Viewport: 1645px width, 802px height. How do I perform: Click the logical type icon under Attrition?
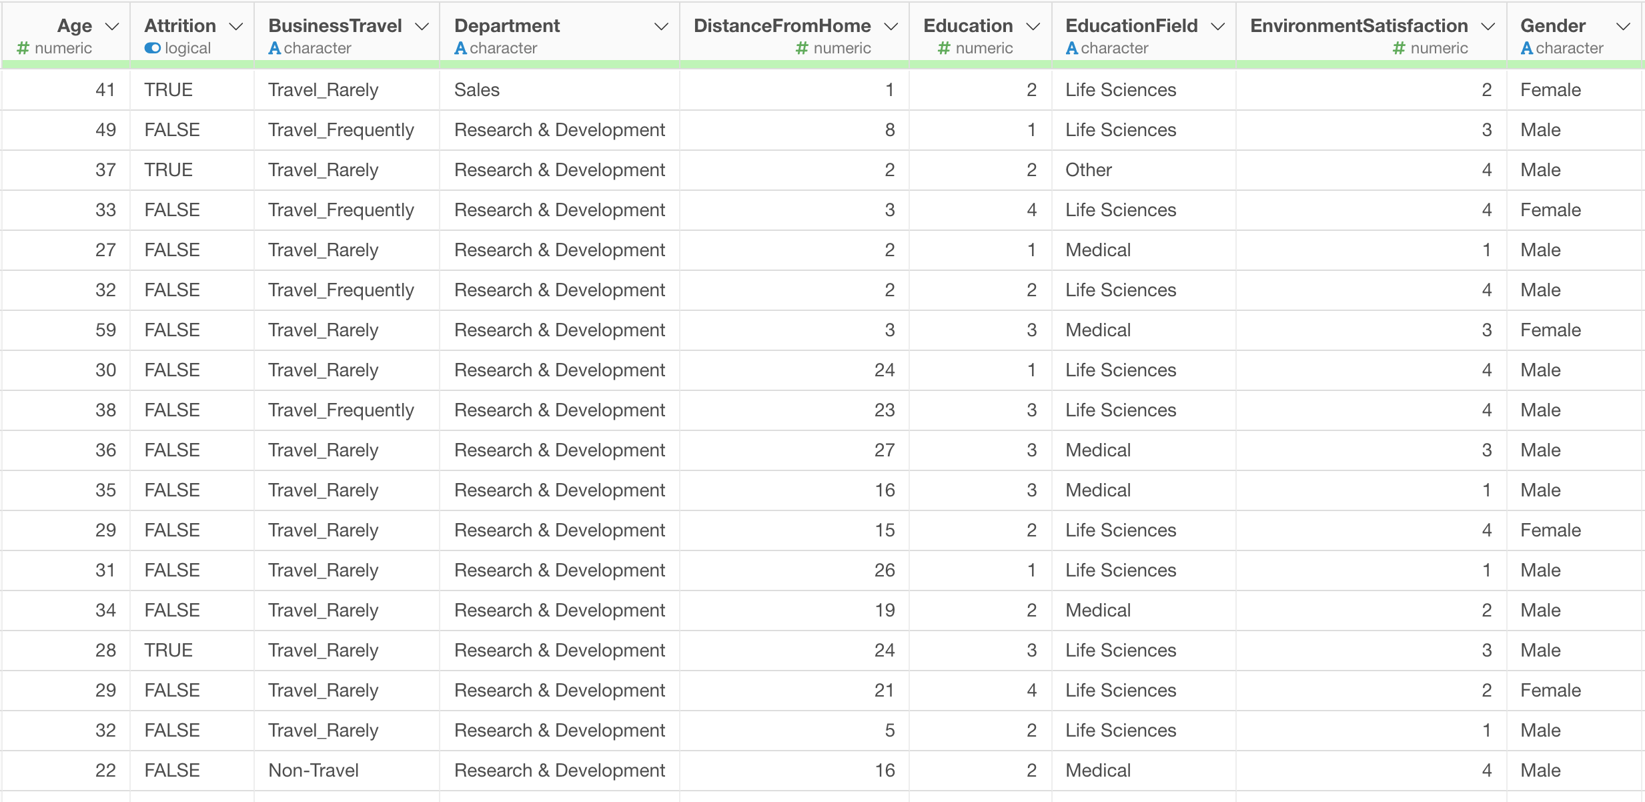(153, 48)
